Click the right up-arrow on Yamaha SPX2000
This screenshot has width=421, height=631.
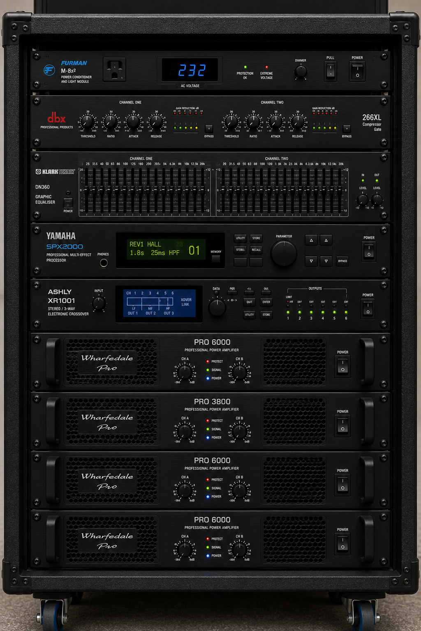[326, 240]
